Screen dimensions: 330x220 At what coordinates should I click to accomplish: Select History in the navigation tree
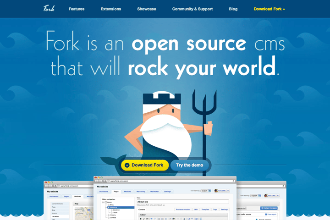[x=113, y=215]
